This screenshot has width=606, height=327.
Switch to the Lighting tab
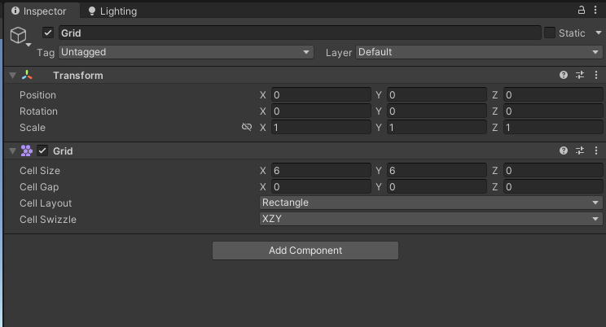(x=112, y=11)
